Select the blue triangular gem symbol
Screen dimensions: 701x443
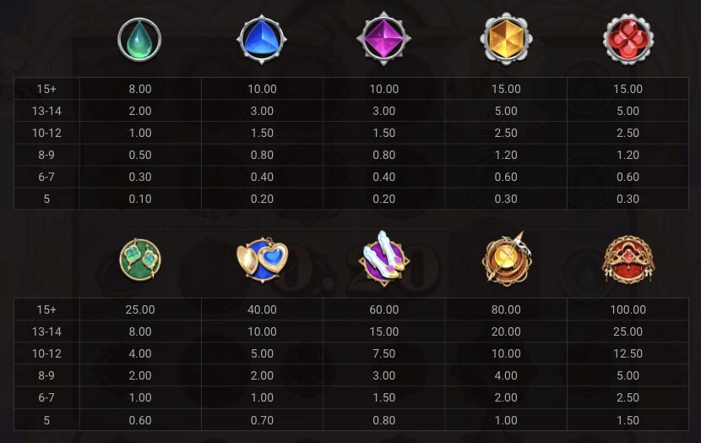(x=262, y=40)
